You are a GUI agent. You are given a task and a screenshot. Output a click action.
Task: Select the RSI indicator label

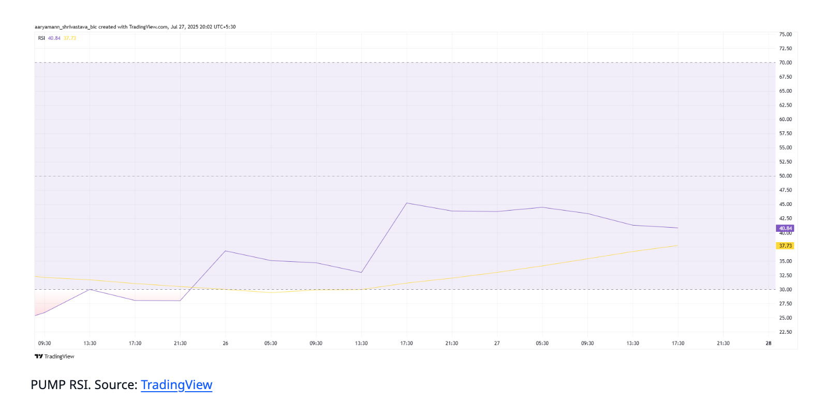pos(41,38)
